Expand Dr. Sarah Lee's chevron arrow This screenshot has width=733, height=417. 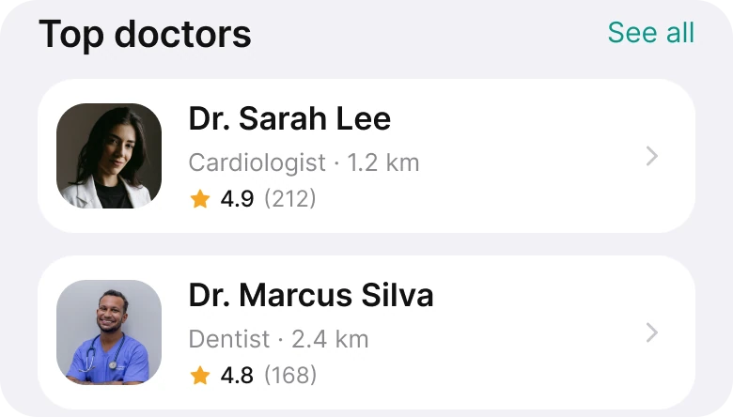(652, 156)
